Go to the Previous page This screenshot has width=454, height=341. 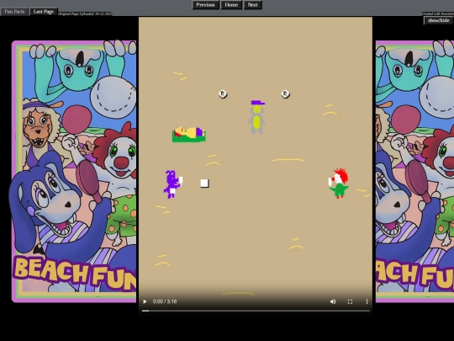(x=206, y=5)
